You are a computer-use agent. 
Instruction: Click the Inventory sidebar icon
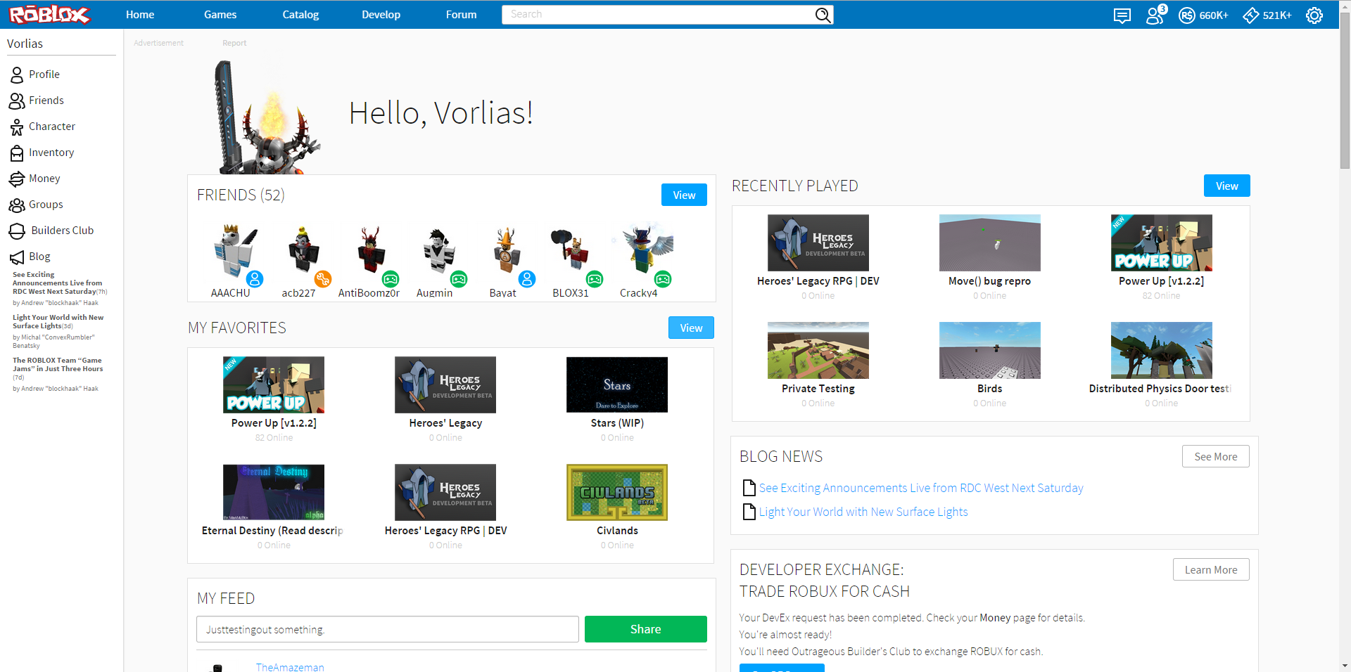(17, 153)
